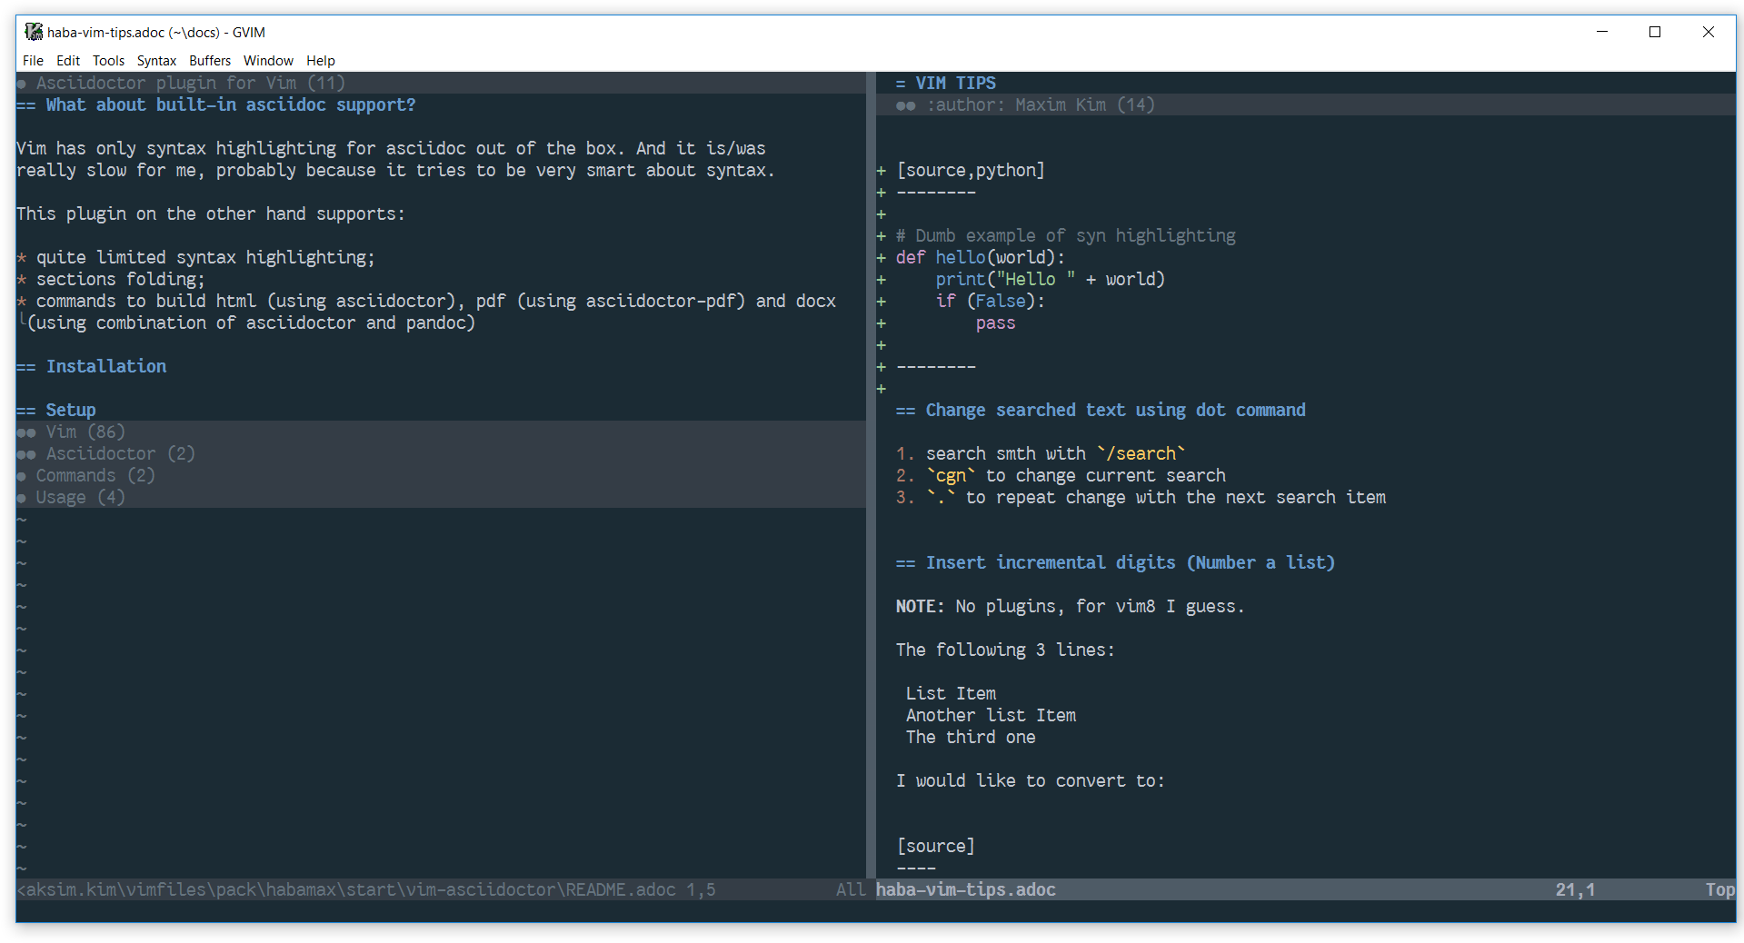Screen dimensions: 1744x943
Task: Click heading 'Change searched text using dot command'
Action: click(1116, 410)
